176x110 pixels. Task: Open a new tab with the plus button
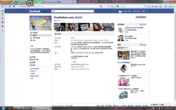tap(75, 2)
